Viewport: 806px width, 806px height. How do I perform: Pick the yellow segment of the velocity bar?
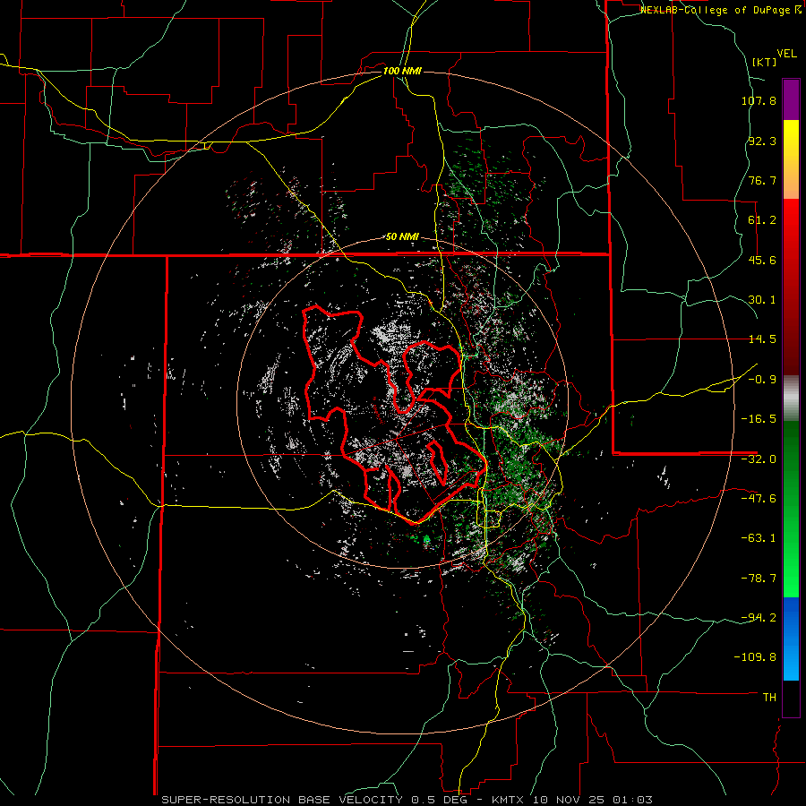tap(791, 159)
